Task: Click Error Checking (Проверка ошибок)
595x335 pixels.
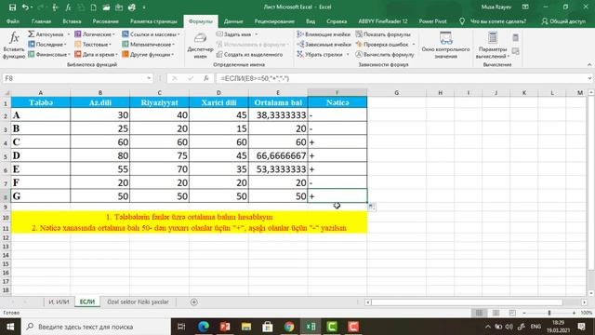Action: click(x=382, y=45)
